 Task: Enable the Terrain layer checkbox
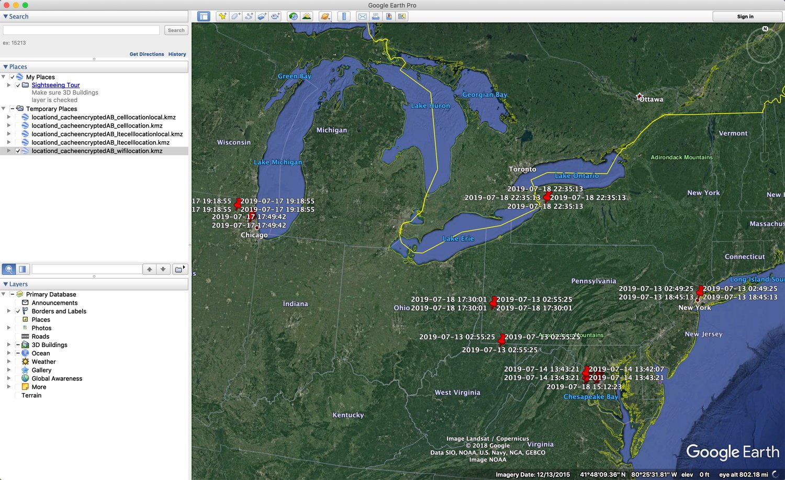(x=18, y=395)
